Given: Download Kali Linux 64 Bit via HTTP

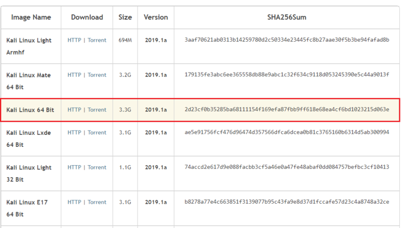Looking at the screenshot, I should click(x=74, y=109).
